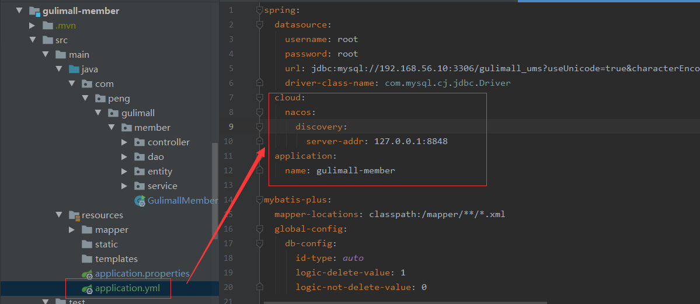700x304 pixels.
Task: Click the .mvn folder icon
Action: coord(48,26)
